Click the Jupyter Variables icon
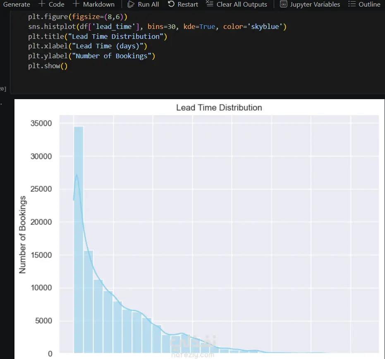Image resolution: width=385 pixels, height=359 pixels. coord(284,4)
